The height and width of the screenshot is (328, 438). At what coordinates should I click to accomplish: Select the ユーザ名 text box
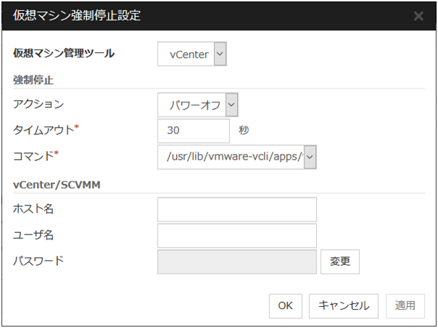coord(237,235)
